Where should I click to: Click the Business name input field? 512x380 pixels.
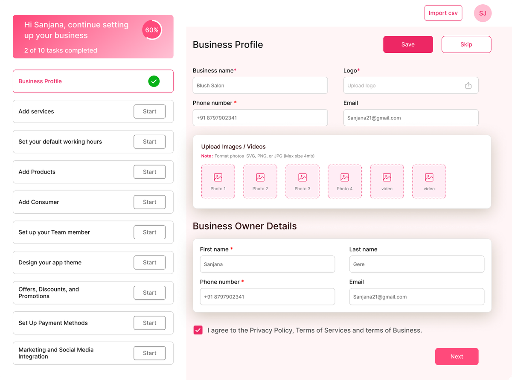coord(260,85)
